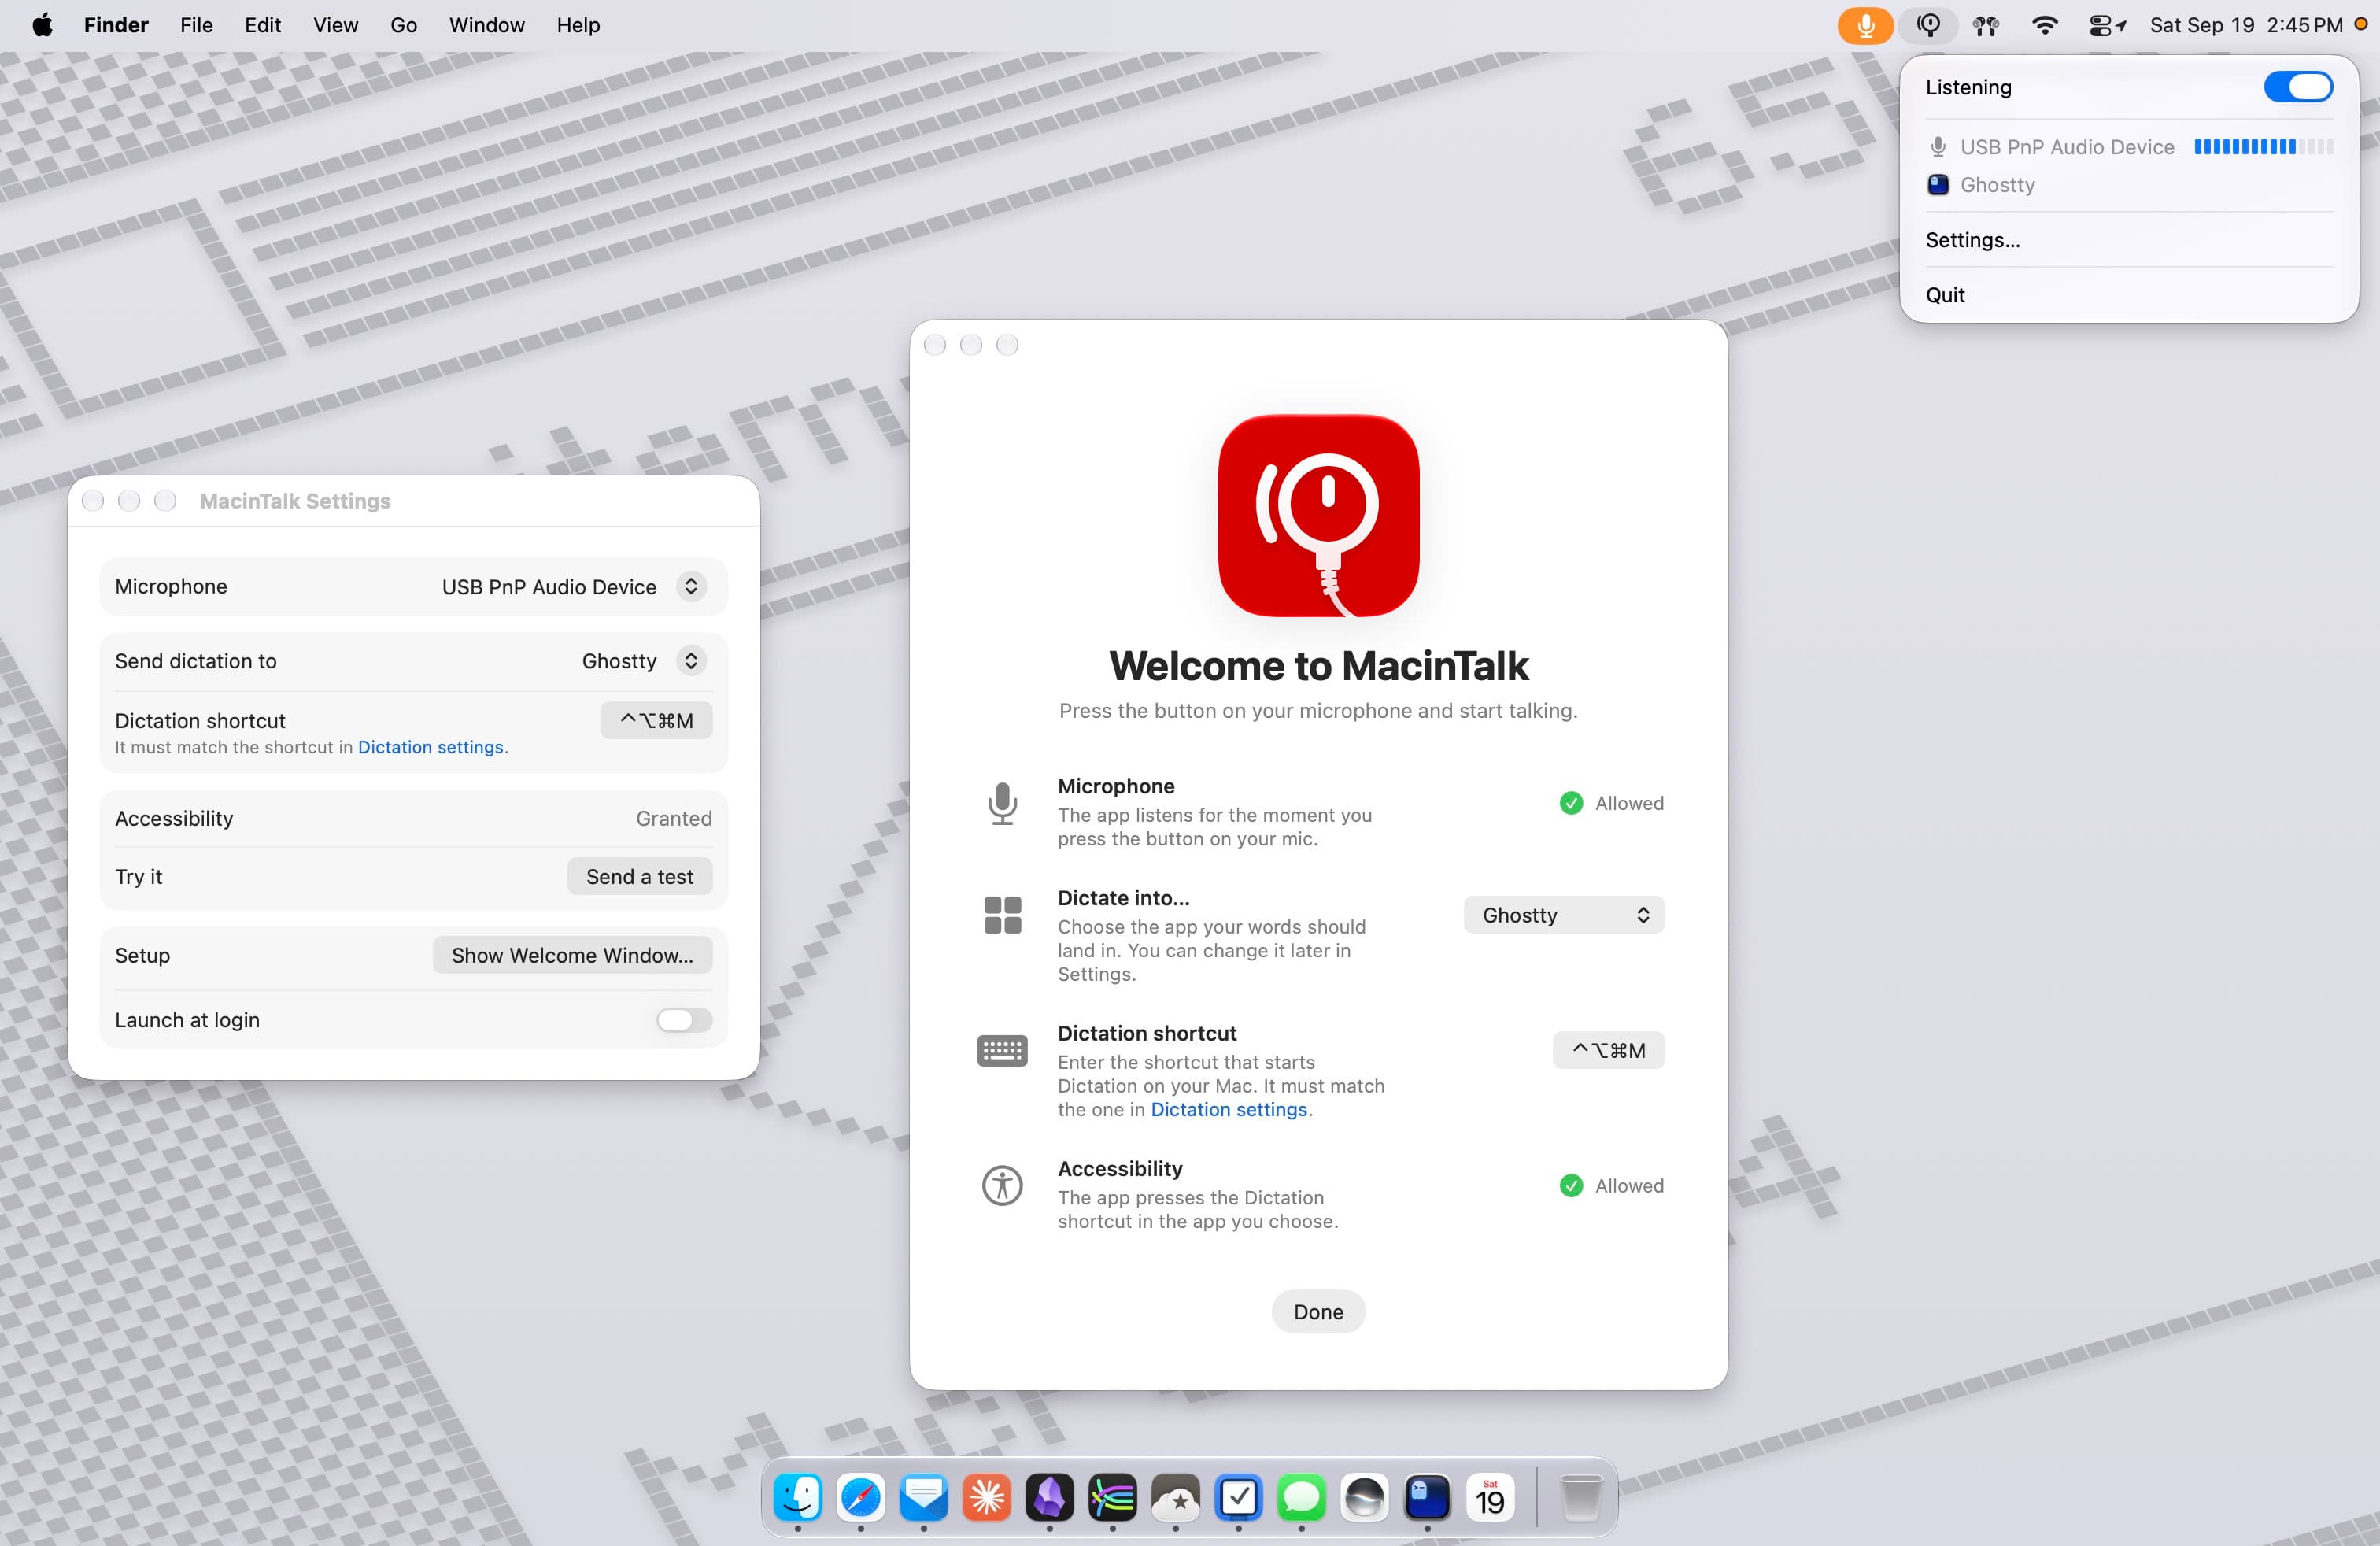Click the green checkmark next to Microphone Allowed
2380x1546 pixels.
coord(1571,803)
